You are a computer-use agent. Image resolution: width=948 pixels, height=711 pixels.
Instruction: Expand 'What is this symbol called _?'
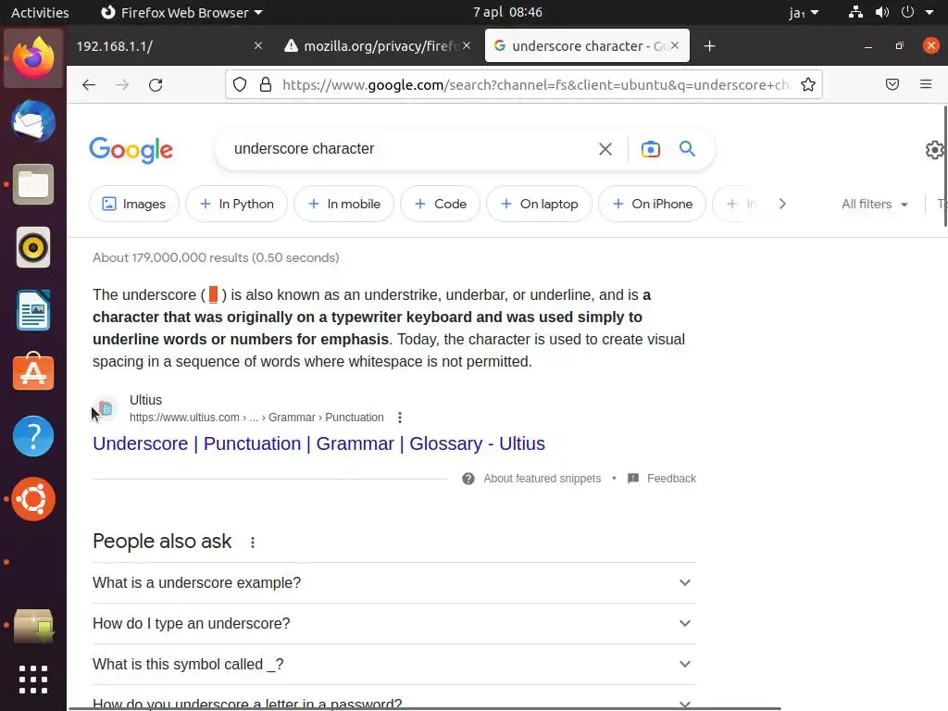(394, 665)
